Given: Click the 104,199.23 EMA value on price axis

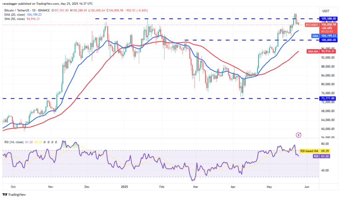Looking at the screenshot, I should (x=328, y=36).
